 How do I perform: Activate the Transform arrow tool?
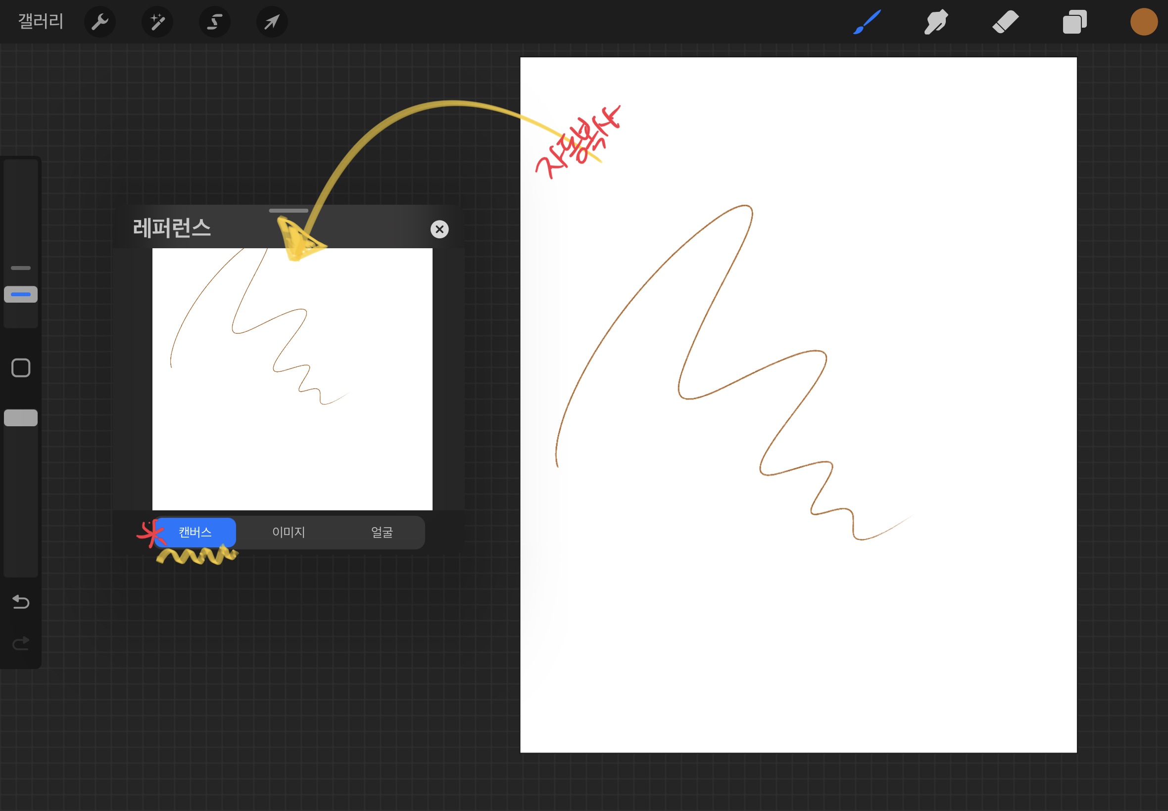272,22
